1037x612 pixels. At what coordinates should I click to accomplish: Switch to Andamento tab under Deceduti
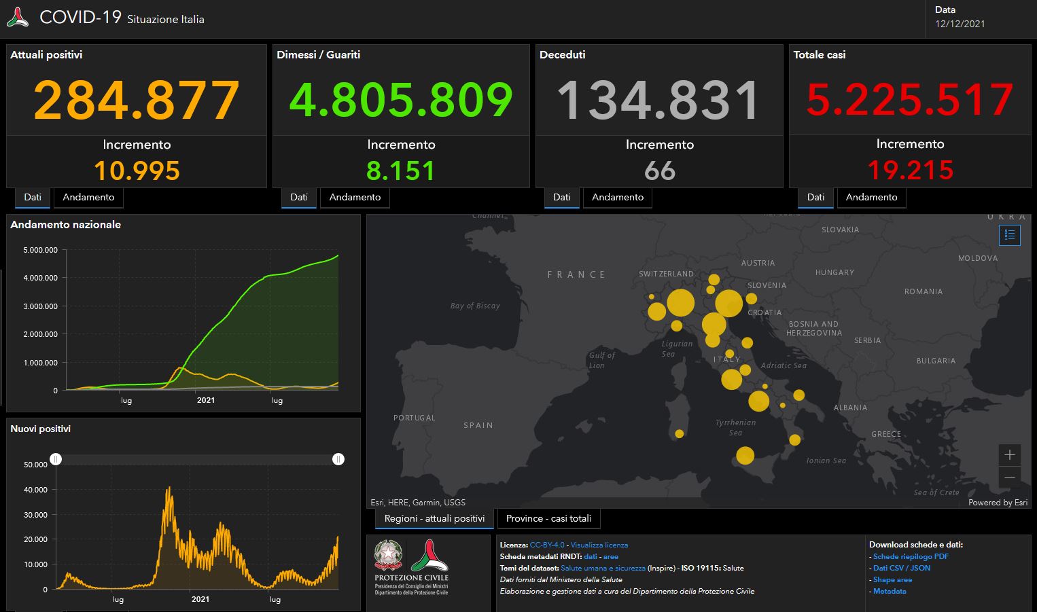(618, 197)
